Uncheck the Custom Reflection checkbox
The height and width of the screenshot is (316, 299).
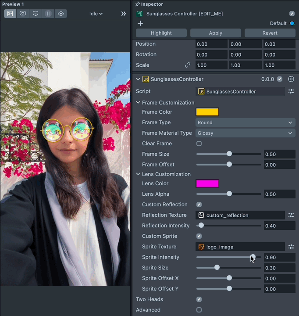click(199, 205)
